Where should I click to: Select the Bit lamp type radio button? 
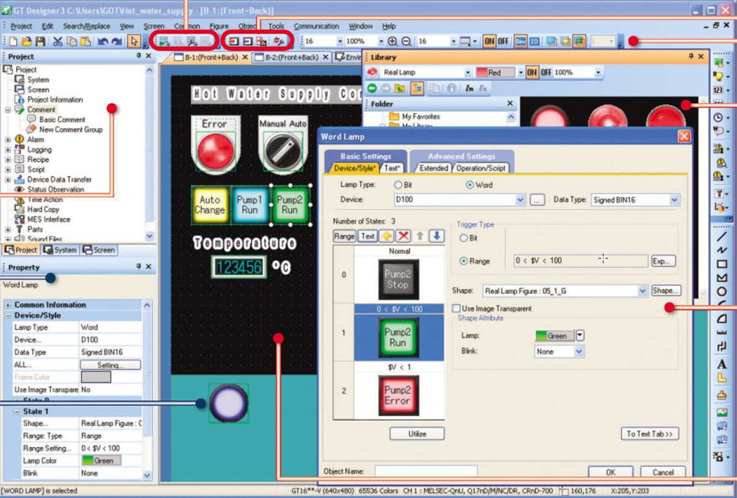[x=398, y=184]
